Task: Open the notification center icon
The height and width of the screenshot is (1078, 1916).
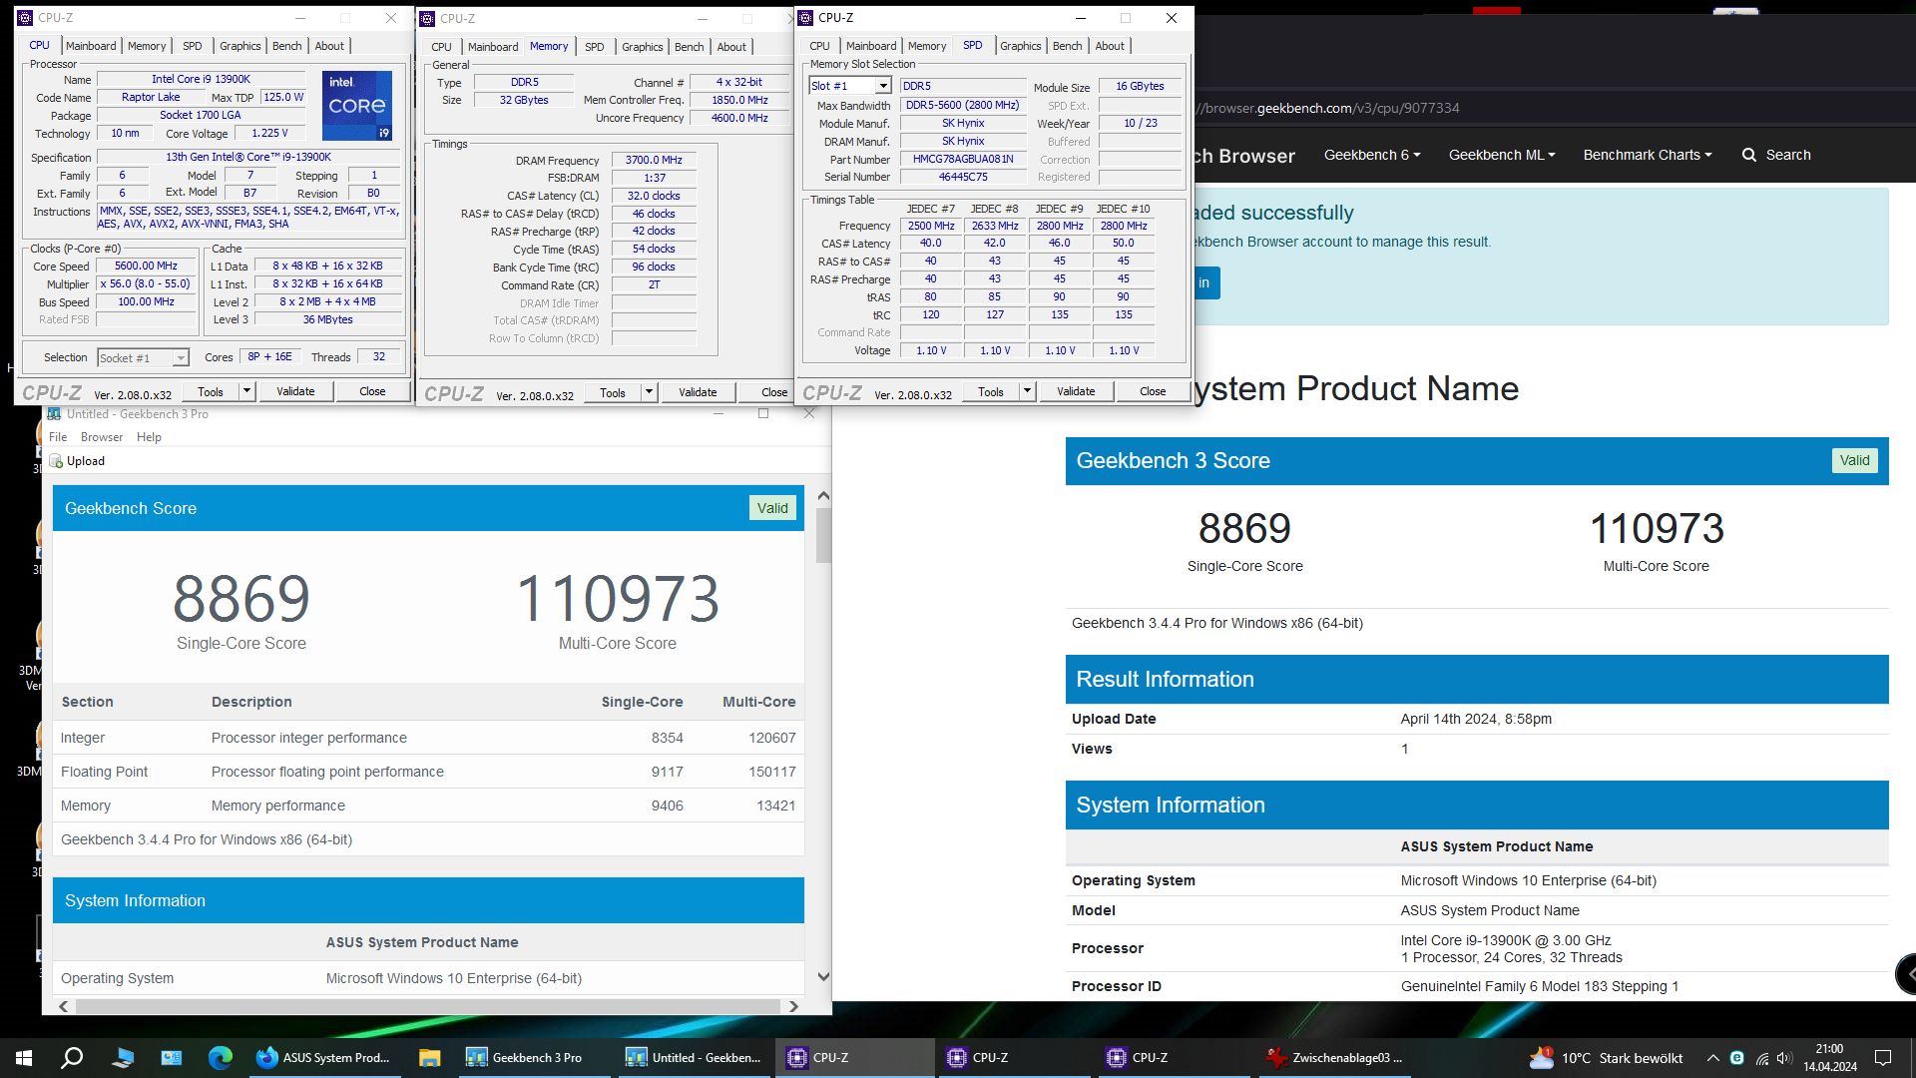Action: (x=1883, y=1058)
